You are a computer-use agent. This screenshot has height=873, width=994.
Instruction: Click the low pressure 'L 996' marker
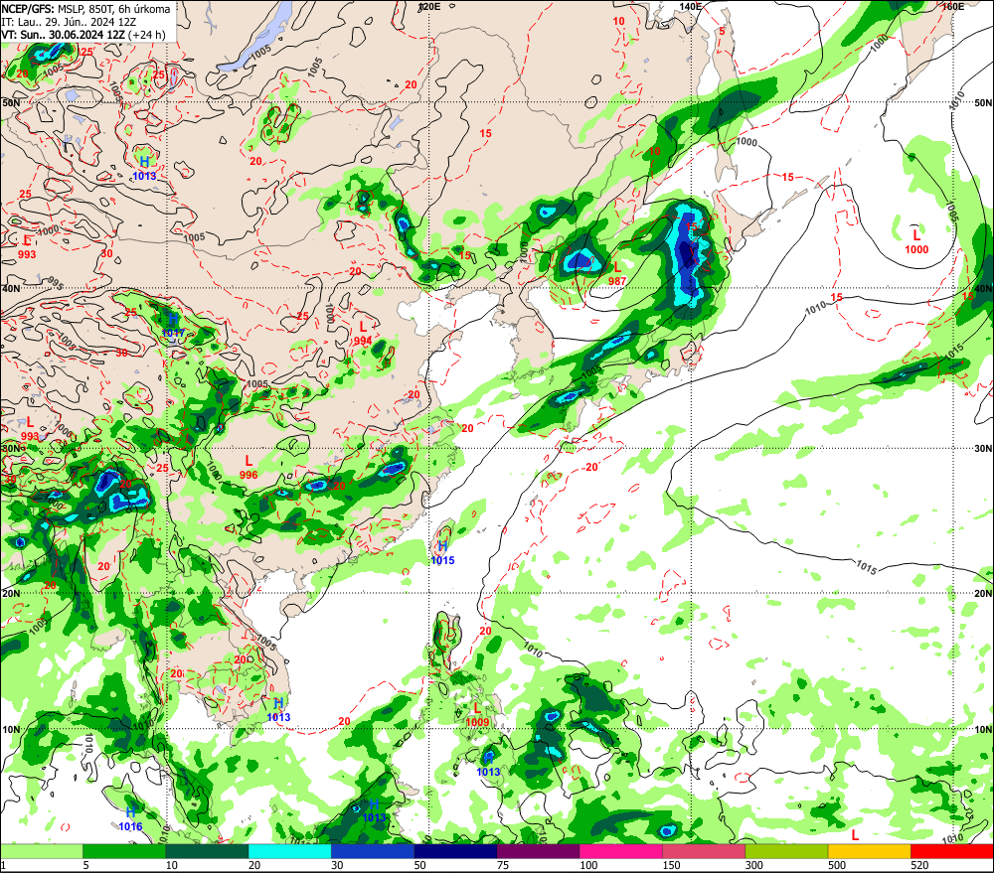click(x=248, y=468)
